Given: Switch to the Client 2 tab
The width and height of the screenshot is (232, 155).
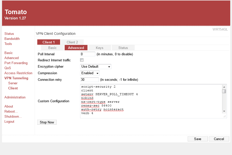Looking at the screenshot, I should tap(72, 42).
